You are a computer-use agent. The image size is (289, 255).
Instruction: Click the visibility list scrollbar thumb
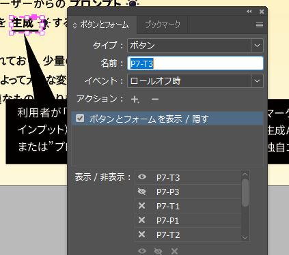point(245,193)
